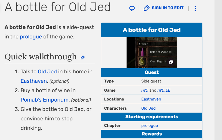
Task: Click the Starting requirements section header
Action: click(x=151, y=117)
